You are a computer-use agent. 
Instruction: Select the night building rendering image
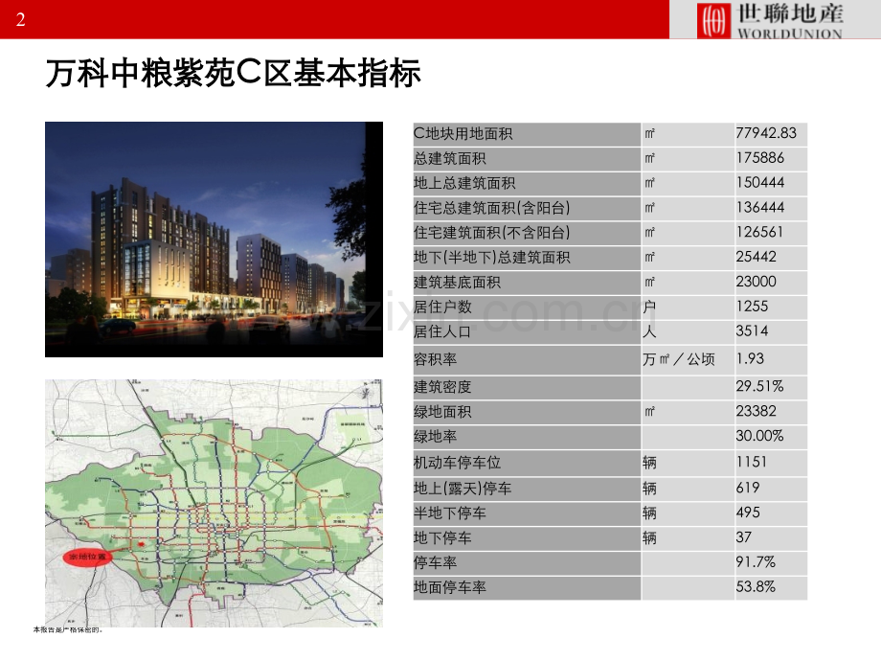coord(214,239)
